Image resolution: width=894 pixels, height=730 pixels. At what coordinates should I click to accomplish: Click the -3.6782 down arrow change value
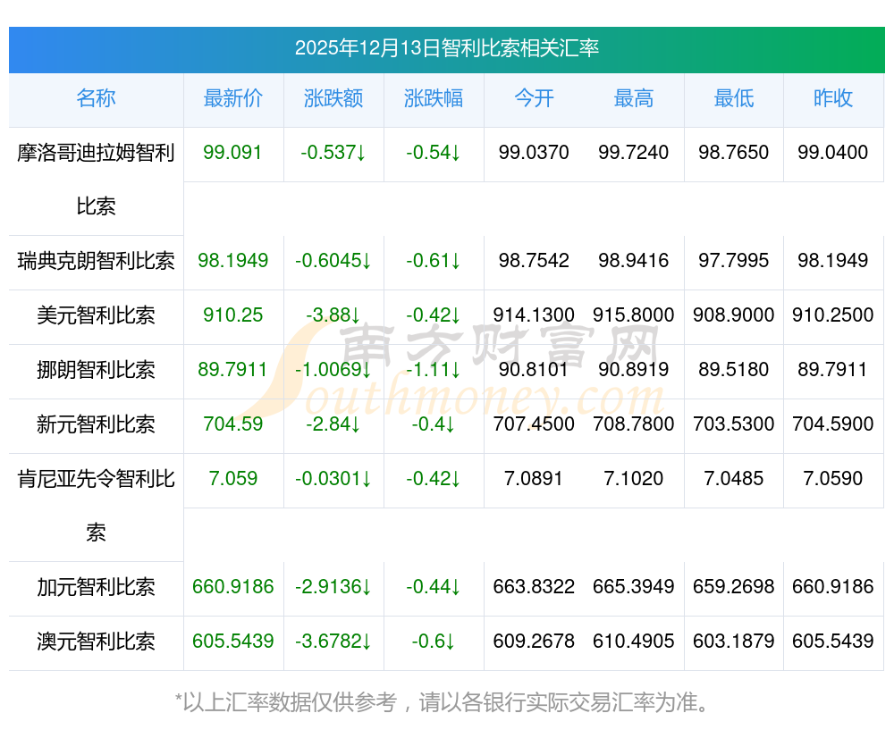click(x=333, y=642)
